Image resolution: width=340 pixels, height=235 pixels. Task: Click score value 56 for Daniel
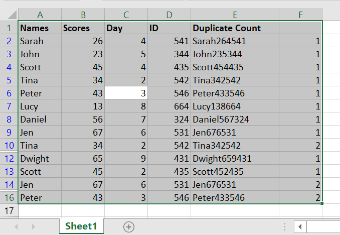83,119
